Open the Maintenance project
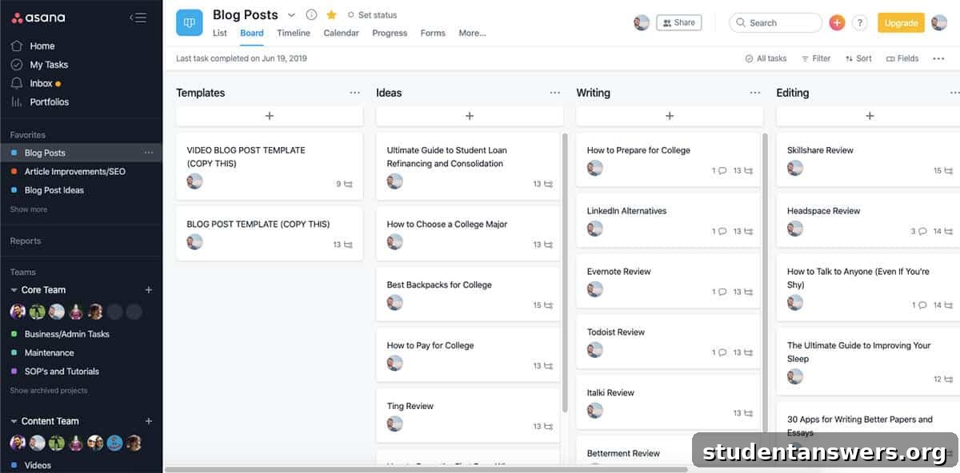This screenshot has width=960, height=473. click(x=49, y=352)
